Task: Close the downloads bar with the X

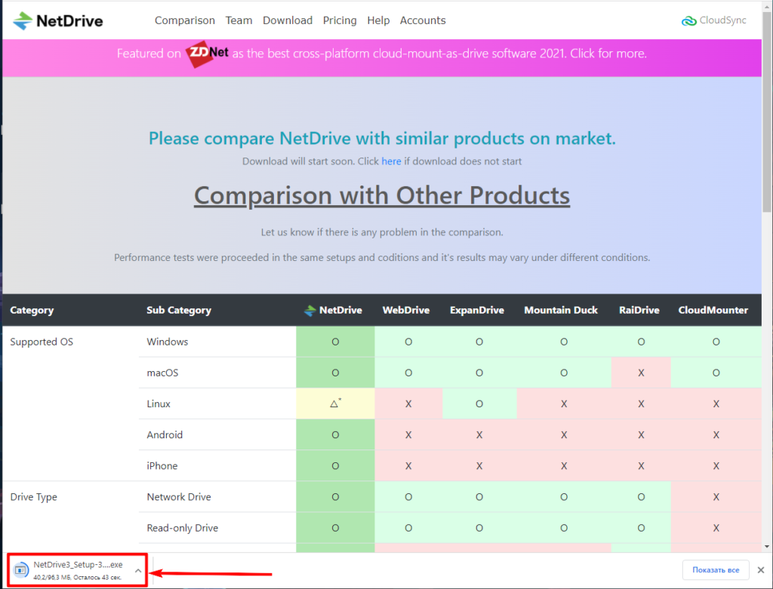Action: point(761,569)
